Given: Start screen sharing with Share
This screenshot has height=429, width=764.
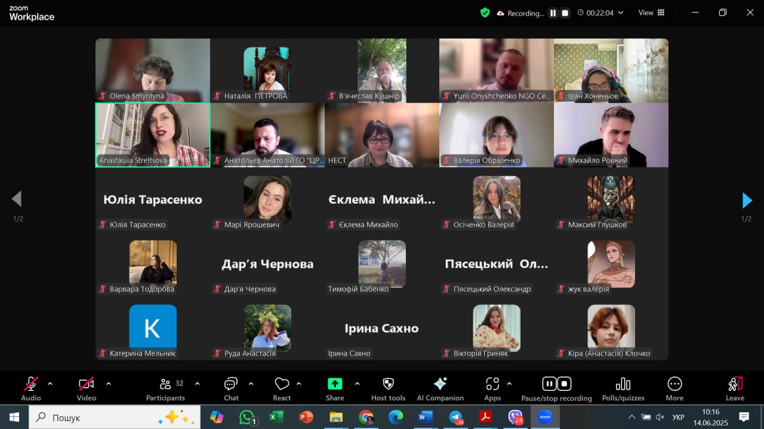Looking at the screenshot, I should tap(335, 388).
